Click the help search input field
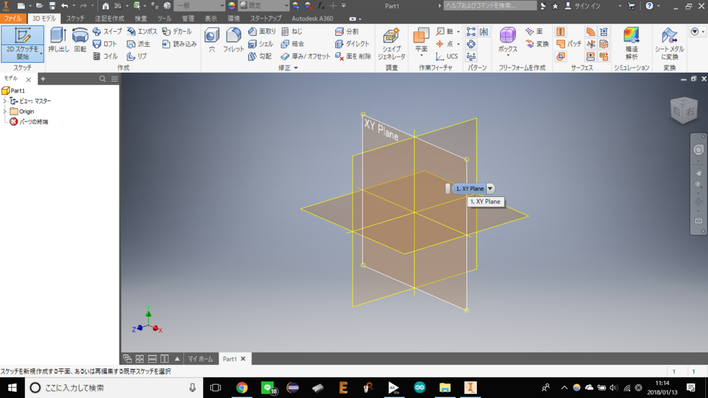Screen dimensions: 708x398 click(490, 6)
